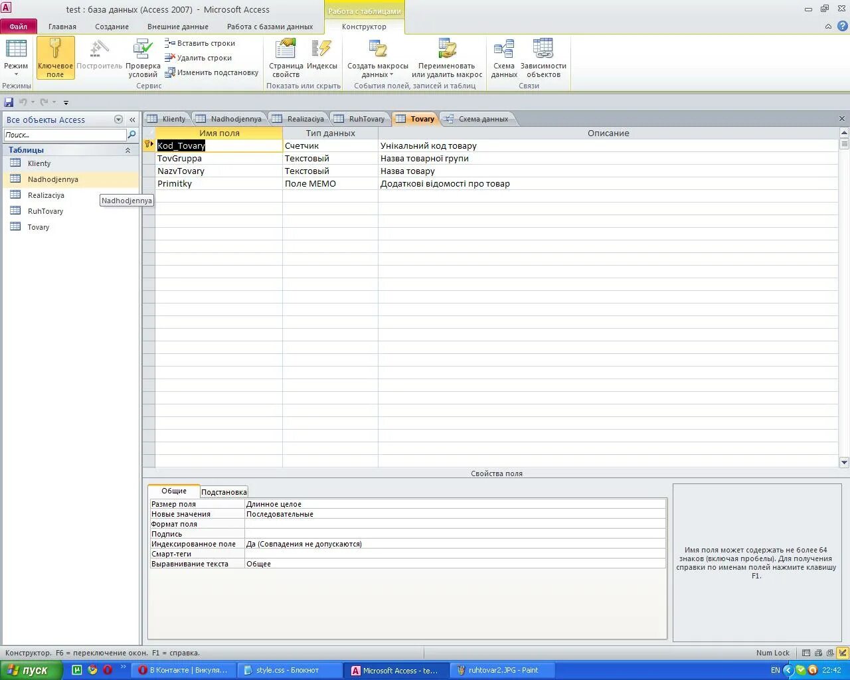Select Klienty table in navigation pane
The height and width of the screenshot is (680, 850).
pos(71,163)
